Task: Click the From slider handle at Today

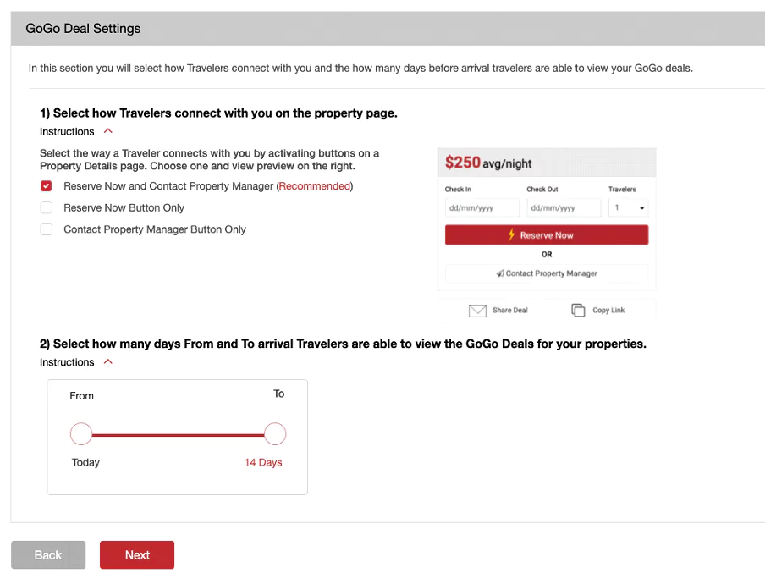Action: 81,433
